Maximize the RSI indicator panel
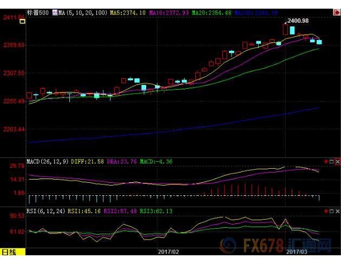The image size is (341, 265). (x=331, y=211)
